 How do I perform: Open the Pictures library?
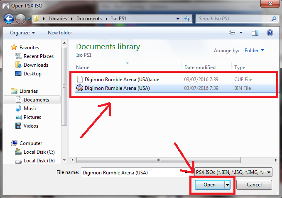pyautogui.click(x=32, y=117)
